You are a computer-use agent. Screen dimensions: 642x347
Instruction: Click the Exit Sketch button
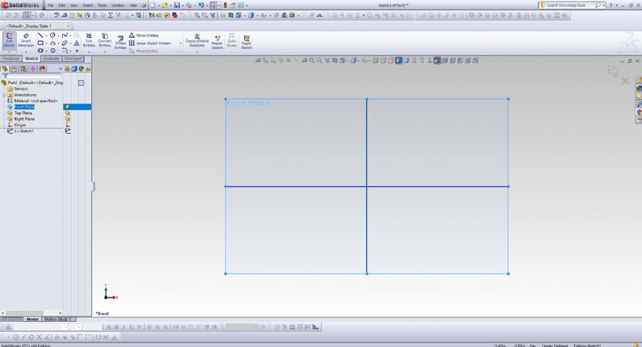coord(9,41)
